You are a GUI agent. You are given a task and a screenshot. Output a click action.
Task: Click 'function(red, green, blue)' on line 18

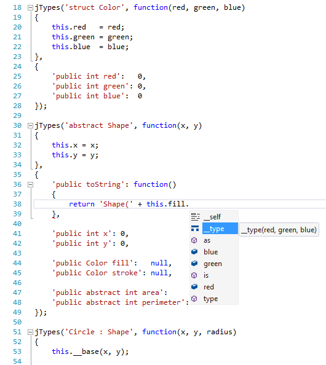click(189, 7)
